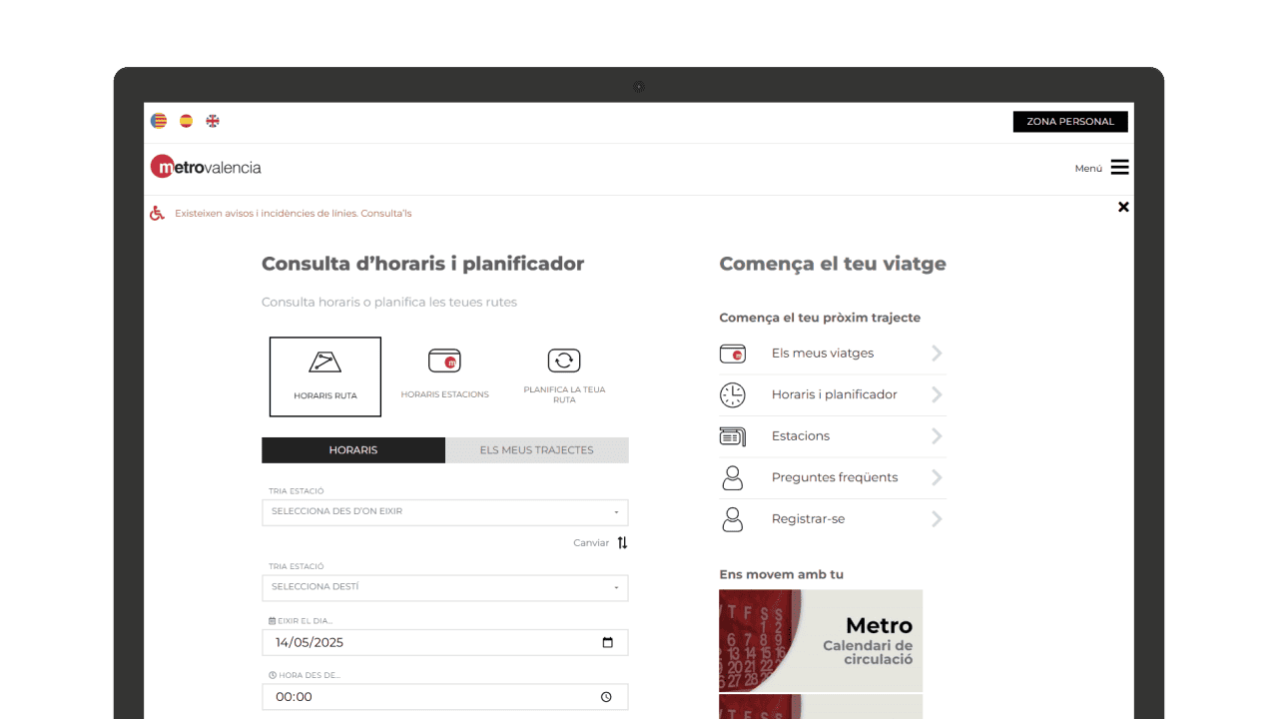Screen dimensions: 1278x719
Task: Switch language with the Valencian flag icon
Action: point(159,121)
